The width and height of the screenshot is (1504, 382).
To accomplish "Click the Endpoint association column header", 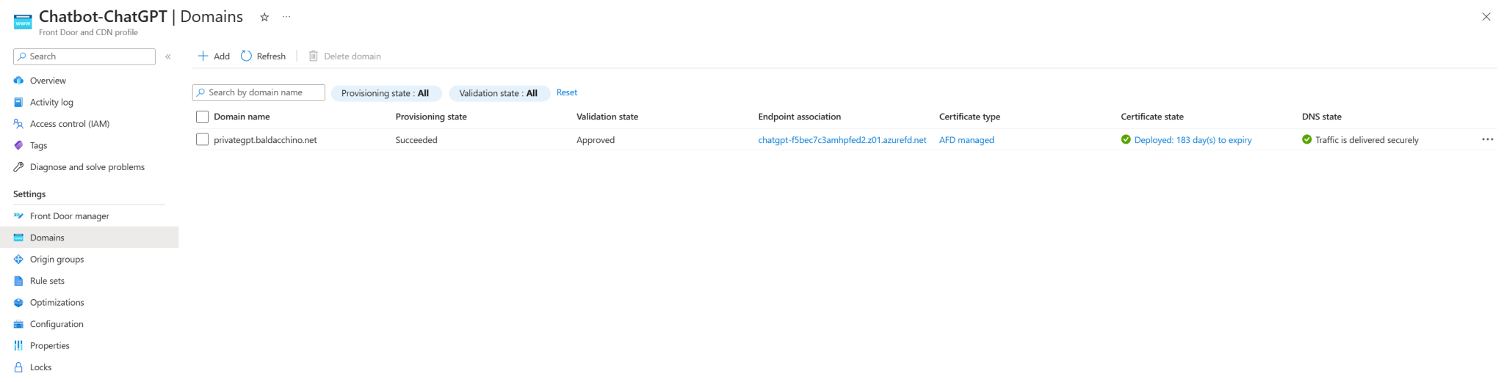I will click(x=800, y=117).
